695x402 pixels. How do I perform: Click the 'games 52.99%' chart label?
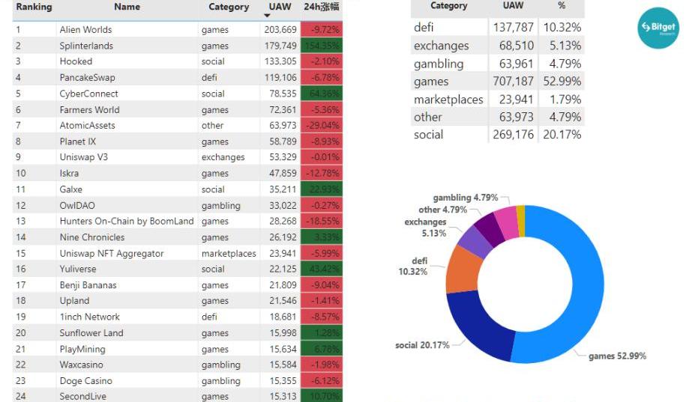(x=617, y=356)
